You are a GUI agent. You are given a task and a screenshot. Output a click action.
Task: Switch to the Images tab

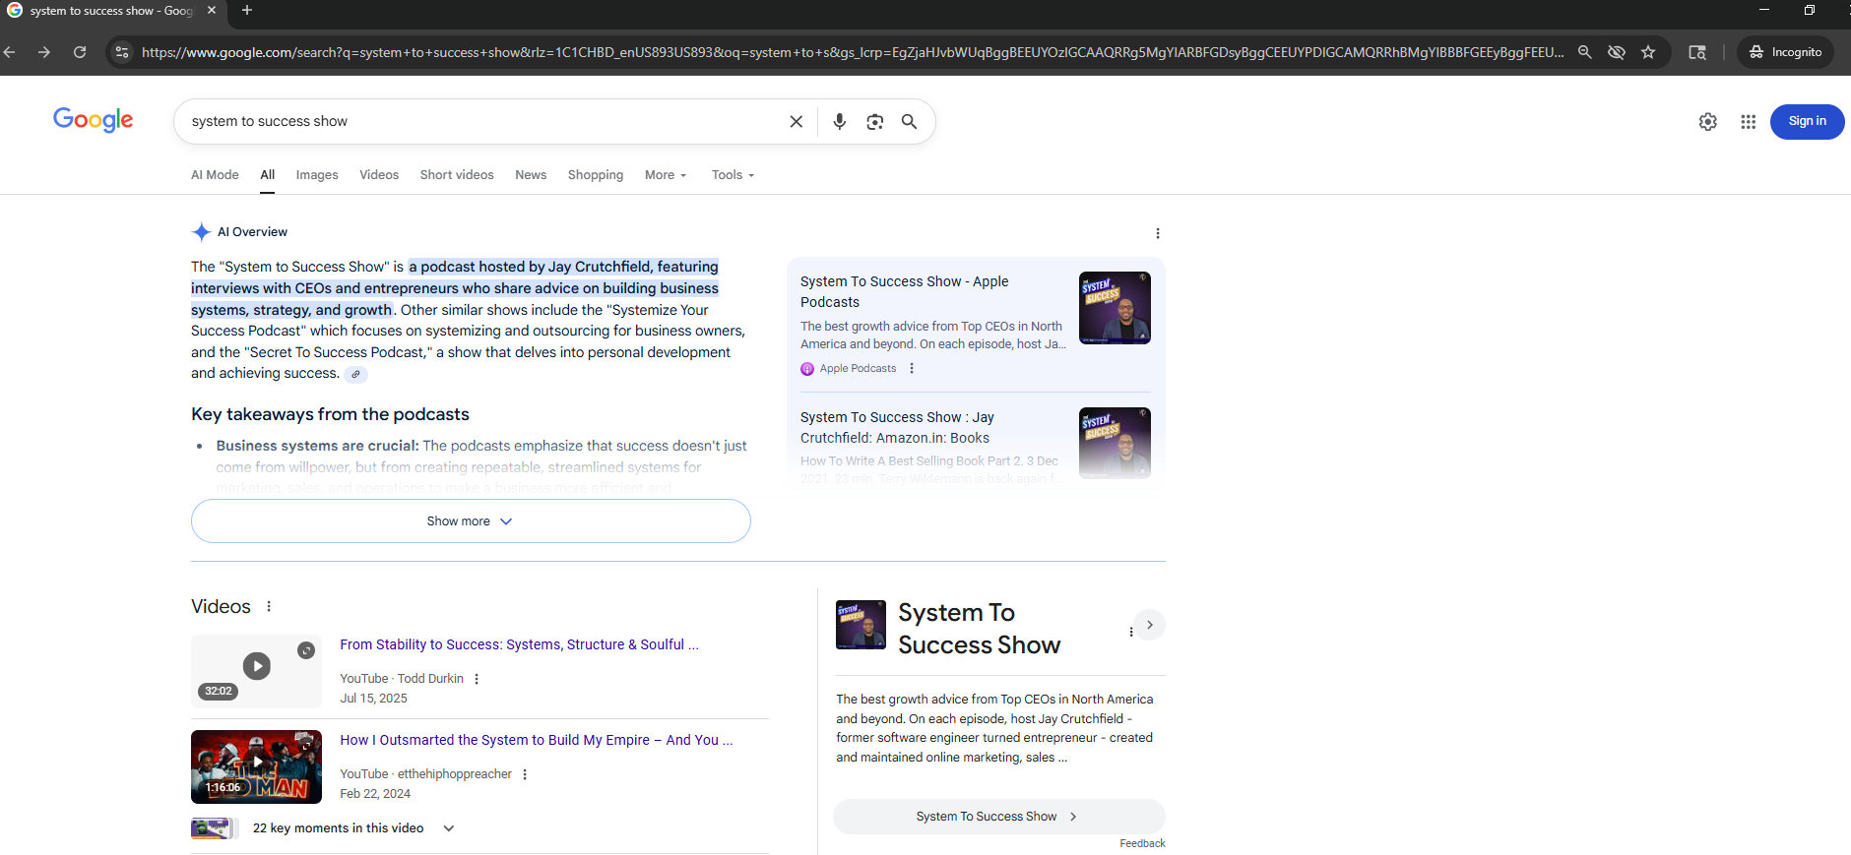point(317,175)
